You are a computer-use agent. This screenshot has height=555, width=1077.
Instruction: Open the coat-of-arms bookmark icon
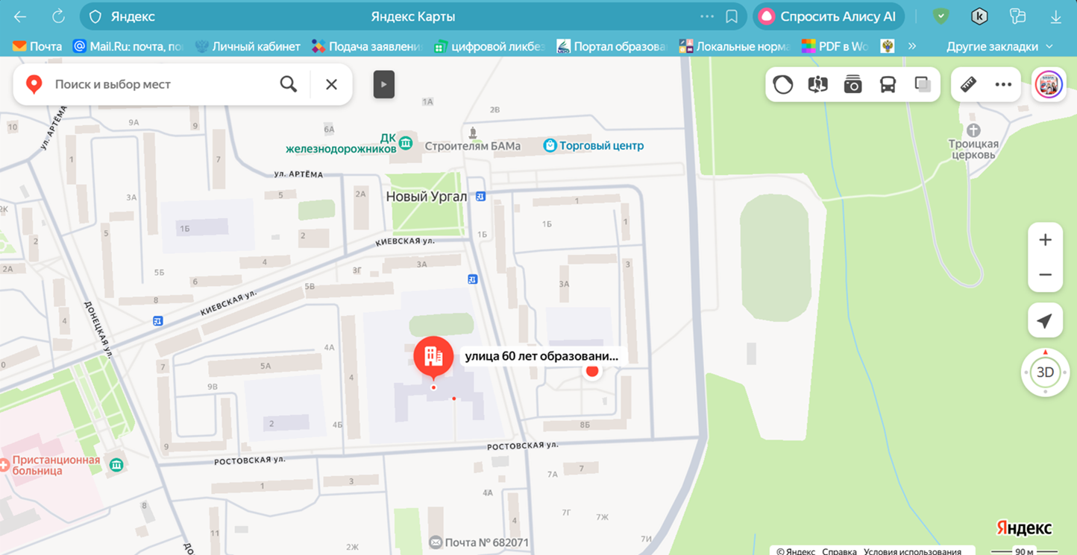[888, 46]
